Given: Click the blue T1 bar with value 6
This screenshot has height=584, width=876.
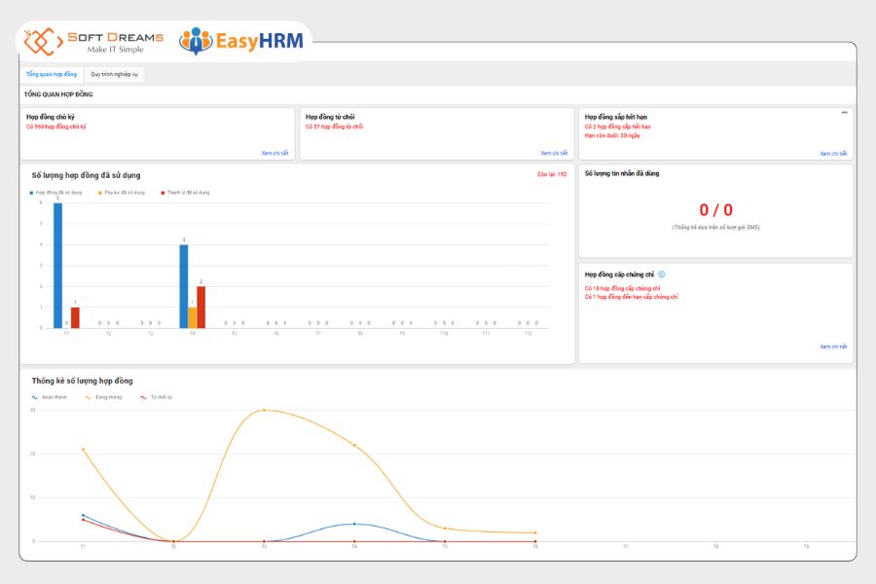Looking at the screenshot, I should [57, 266].
